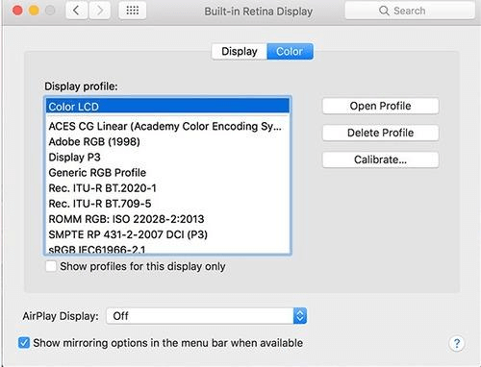Uncheck Show mirroring options in menu bar

coord(24,343)
